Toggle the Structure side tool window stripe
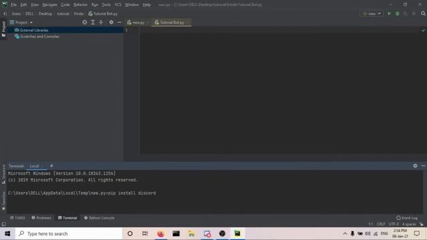 (3, 175)
